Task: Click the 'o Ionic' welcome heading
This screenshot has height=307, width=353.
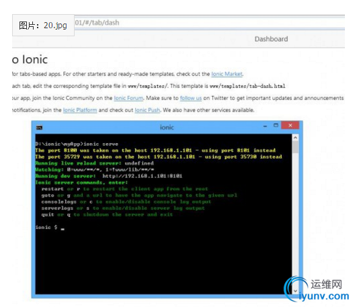Action: click(30, 60)
